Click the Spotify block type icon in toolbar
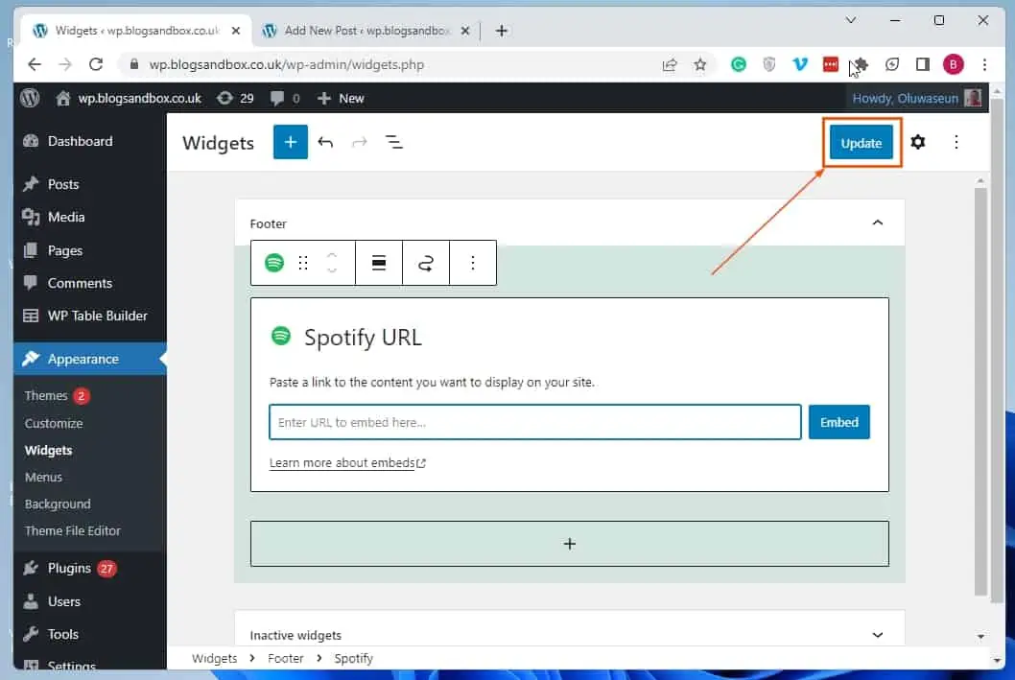Screen dimensions: 1015x680 [274, 263]
